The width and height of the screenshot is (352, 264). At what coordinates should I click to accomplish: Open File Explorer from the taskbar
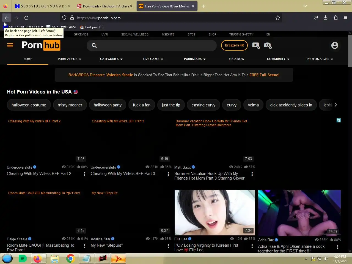pyautogui.click(x=54, y=259)
